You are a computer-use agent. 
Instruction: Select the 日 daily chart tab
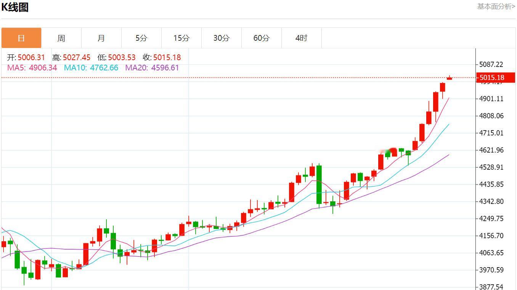21,38
